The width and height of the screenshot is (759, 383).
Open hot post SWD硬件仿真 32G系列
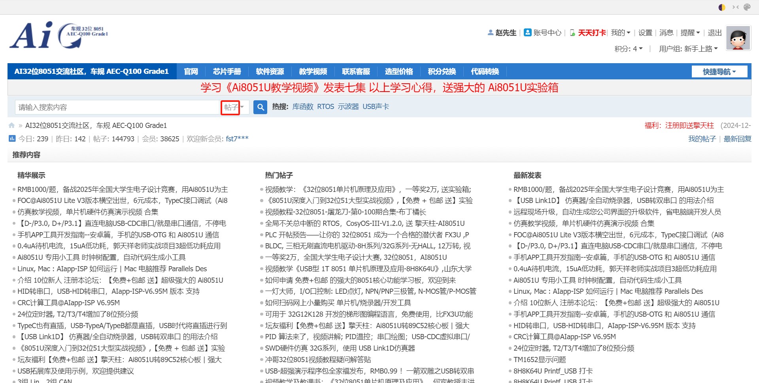[340, 348]
